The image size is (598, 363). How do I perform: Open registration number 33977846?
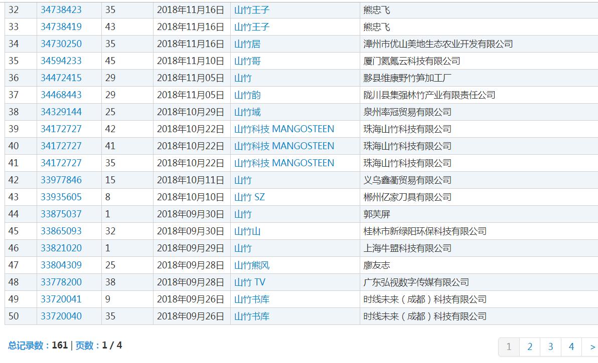pos(61,180)
